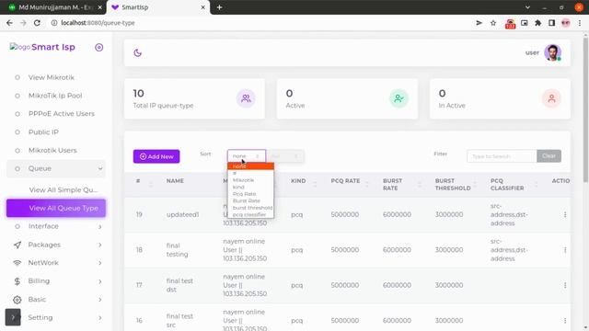Open the user avatar menu
The image size is (589, 331).
pos(552,53)
